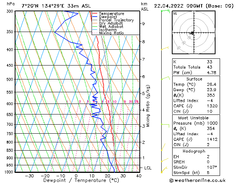Click the 'Dry Adiabat' legend label
Image resolution: width=237 pixels, height=183 pixels.
point(111,23)
